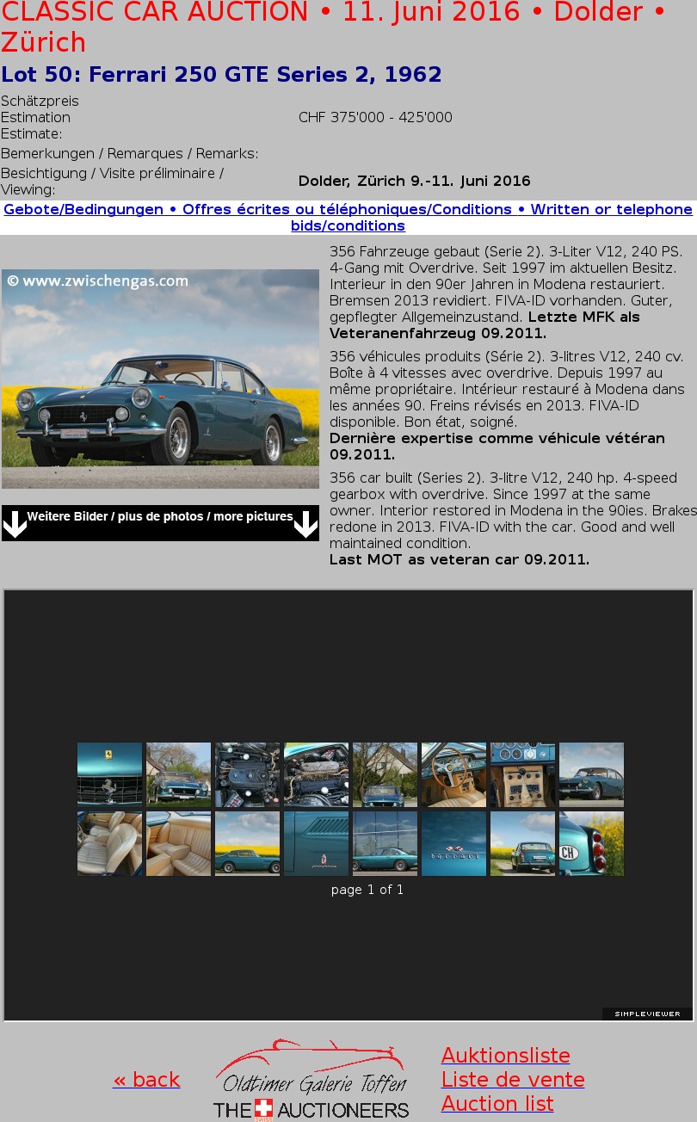This screenshot has width=697, height=1122.
Task: Open the Auction list link
Action: [x=497, y=1104]
